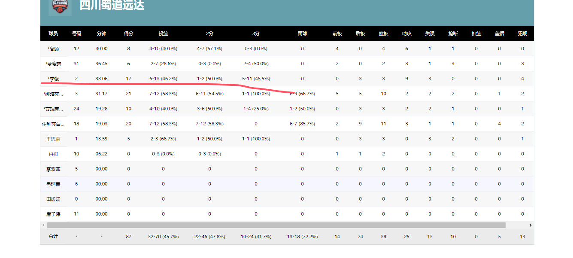
Task: Click the 总计 totals row label
Action: (x=53, y=237)
